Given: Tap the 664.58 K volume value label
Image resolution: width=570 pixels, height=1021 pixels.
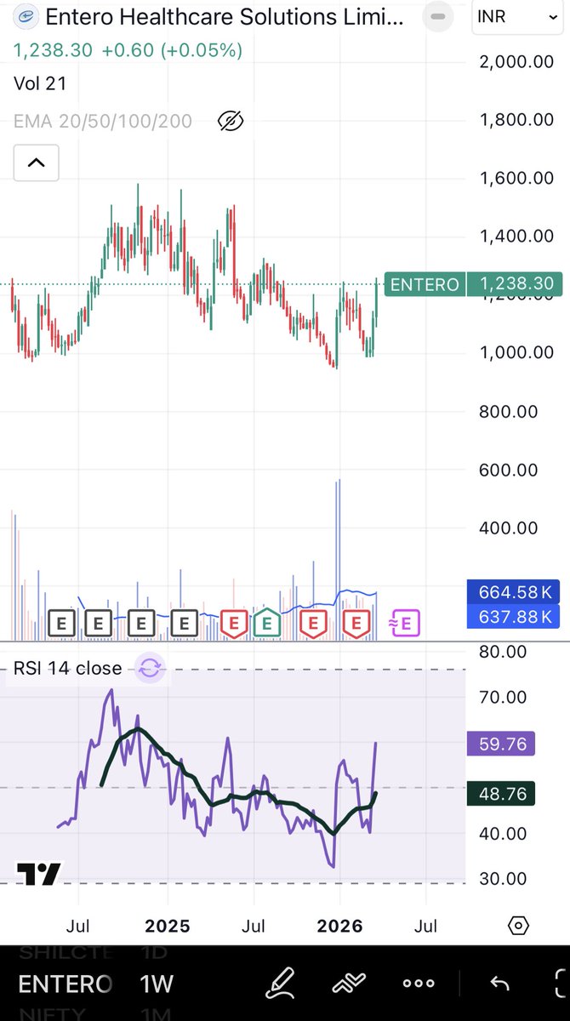Looking at the screenshot, I should [x=513, y=591].
